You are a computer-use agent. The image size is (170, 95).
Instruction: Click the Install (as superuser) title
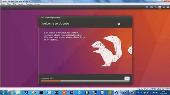pyautogui.click(x=50, y=18)
